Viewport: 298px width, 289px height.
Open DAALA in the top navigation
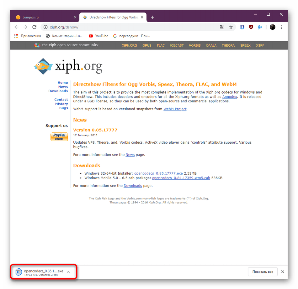(211, 45)
